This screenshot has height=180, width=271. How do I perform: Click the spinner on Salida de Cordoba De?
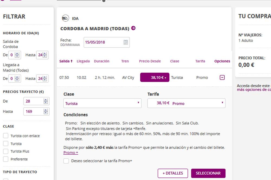click(17, 55)
